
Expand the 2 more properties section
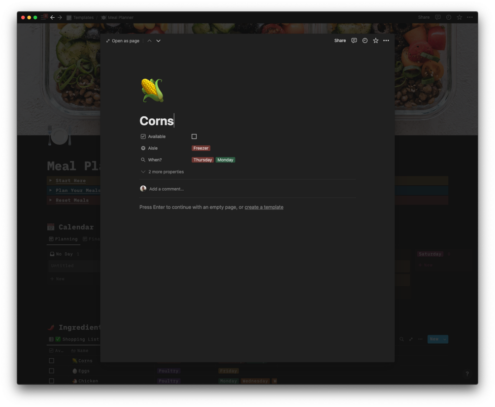point(162,172)
